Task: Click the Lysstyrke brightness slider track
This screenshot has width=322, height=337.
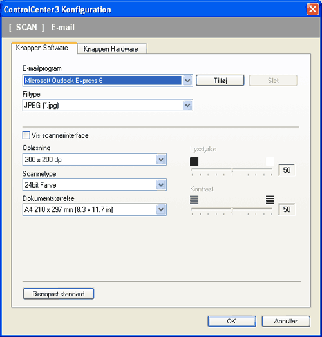Action: coord(232,169)
